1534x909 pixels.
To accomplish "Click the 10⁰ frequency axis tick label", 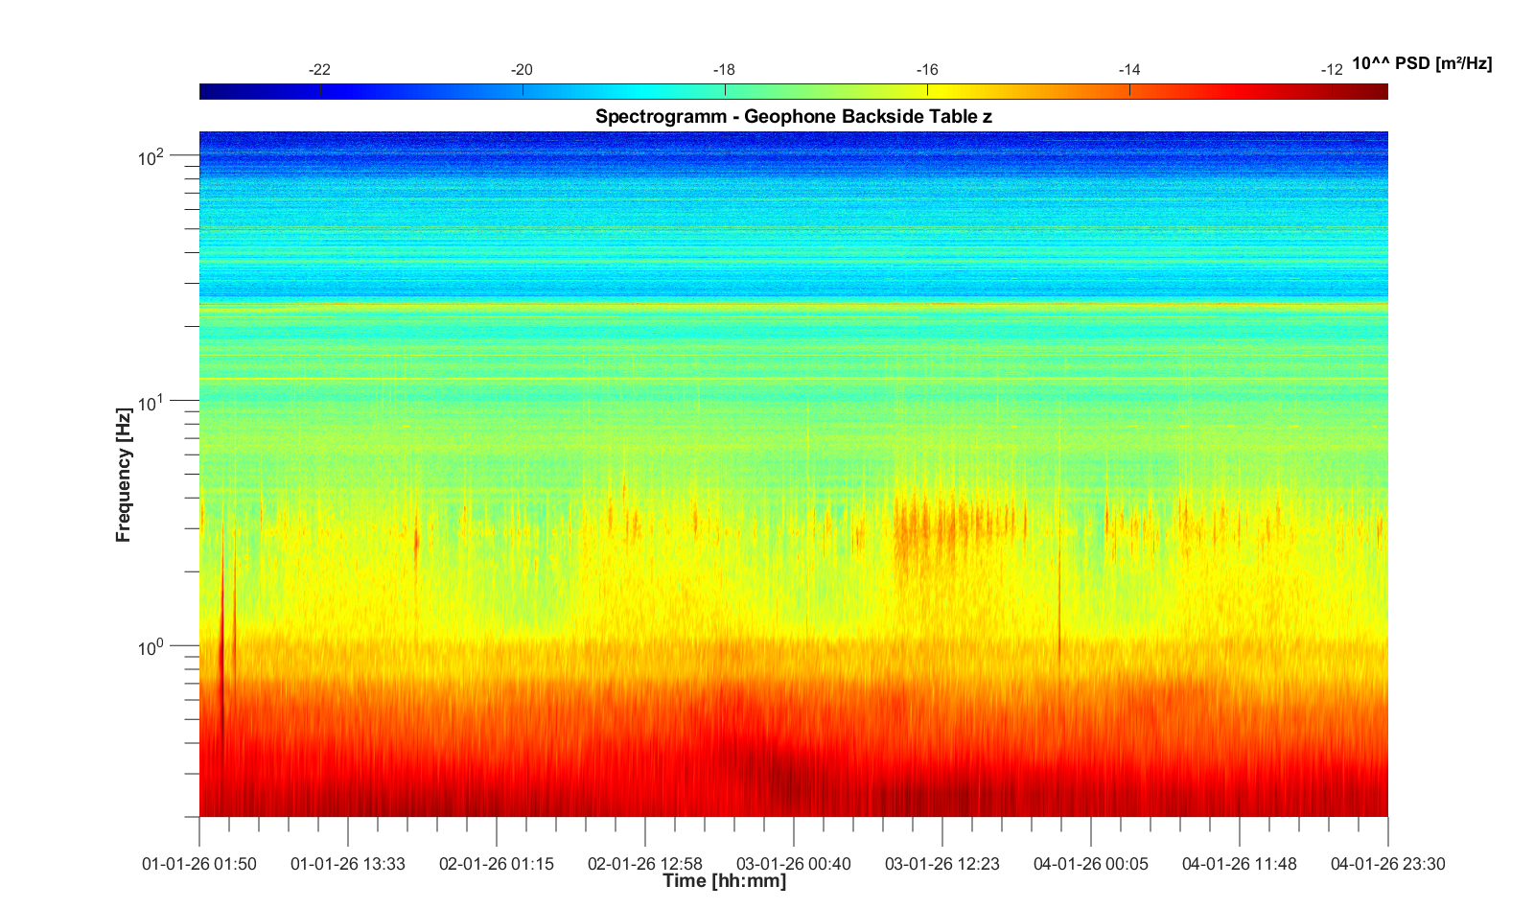I will pos(151,648).
